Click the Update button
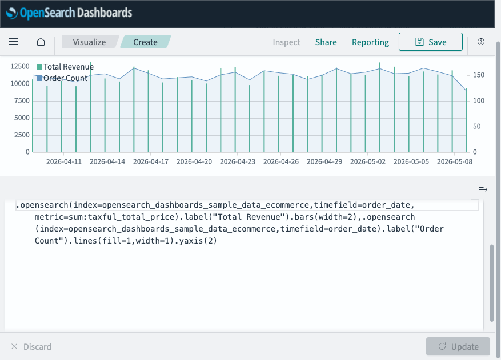 click(458, 346)
